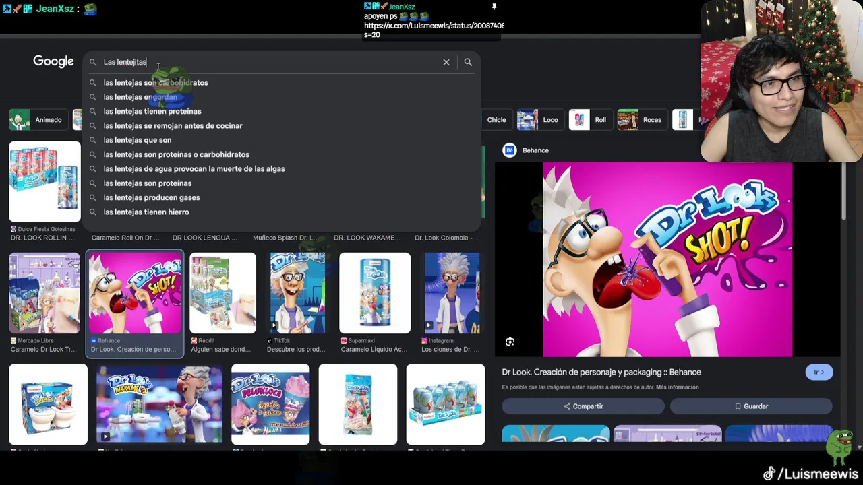Apply the 'Chicle' filter chip

coord(496,120)
